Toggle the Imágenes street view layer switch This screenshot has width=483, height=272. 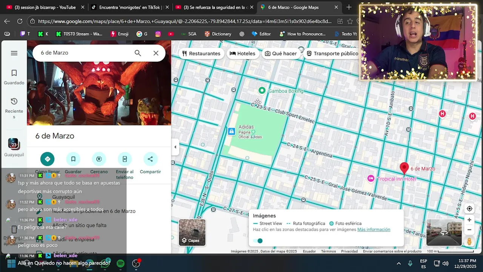click(258, 241)
